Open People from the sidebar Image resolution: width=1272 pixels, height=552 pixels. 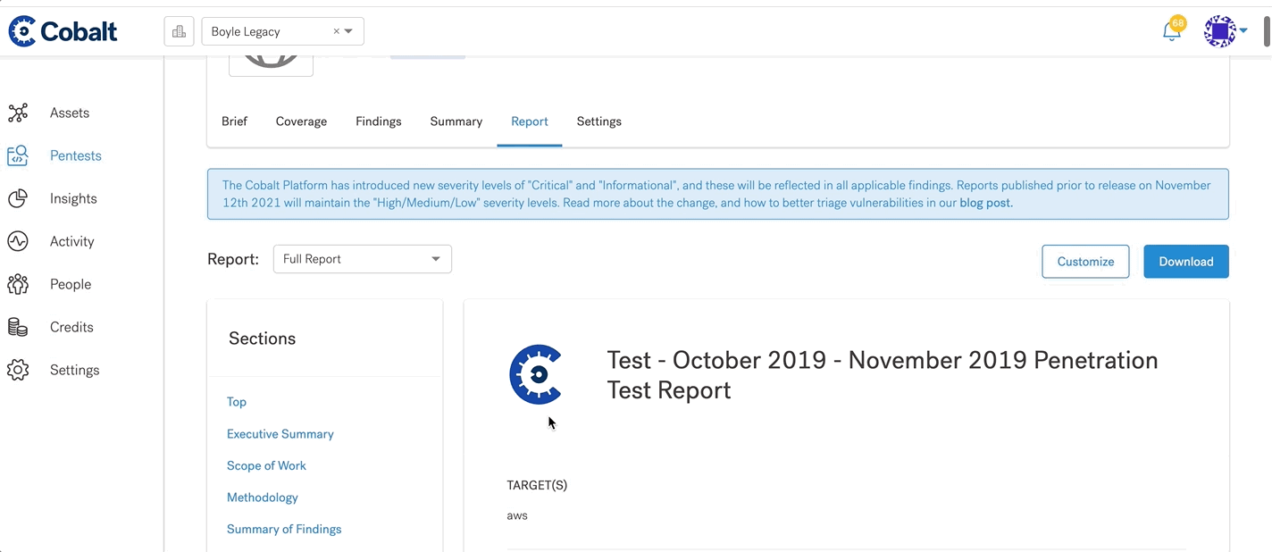71,284
